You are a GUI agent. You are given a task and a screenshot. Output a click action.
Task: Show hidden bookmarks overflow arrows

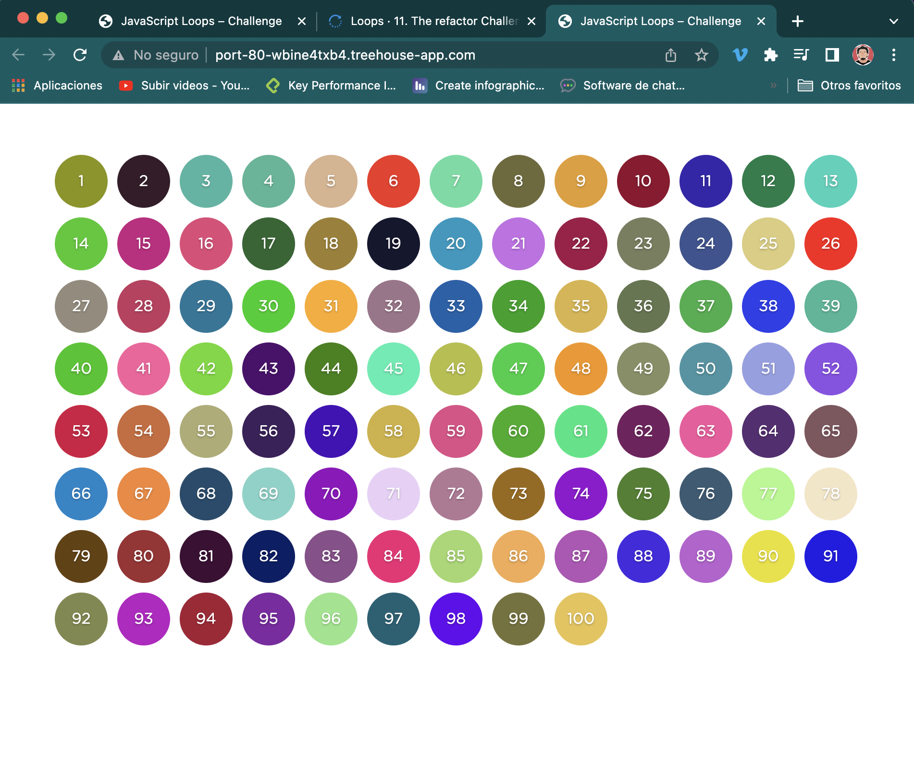[773, 86]
